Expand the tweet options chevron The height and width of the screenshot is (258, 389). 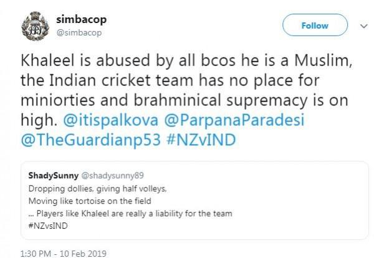pyautogui.click(x=363, y=26)
